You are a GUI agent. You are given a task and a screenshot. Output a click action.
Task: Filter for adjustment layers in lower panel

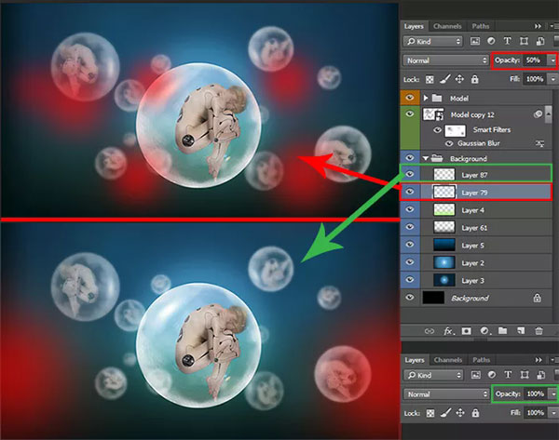click(492, 375)
